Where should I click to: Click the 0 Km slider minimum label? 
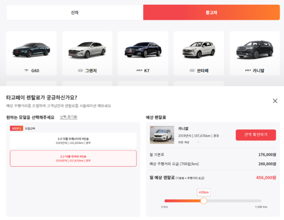click(x=164, y=207)
